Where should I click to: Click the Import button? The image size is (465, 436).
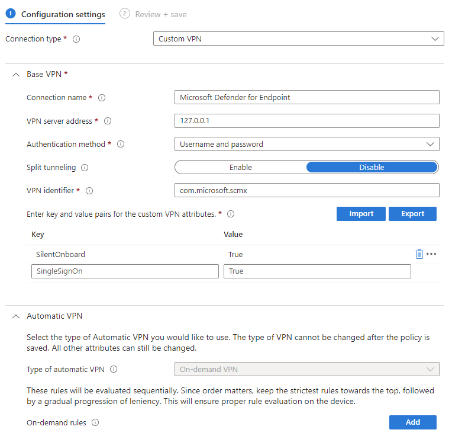point(361,214)
